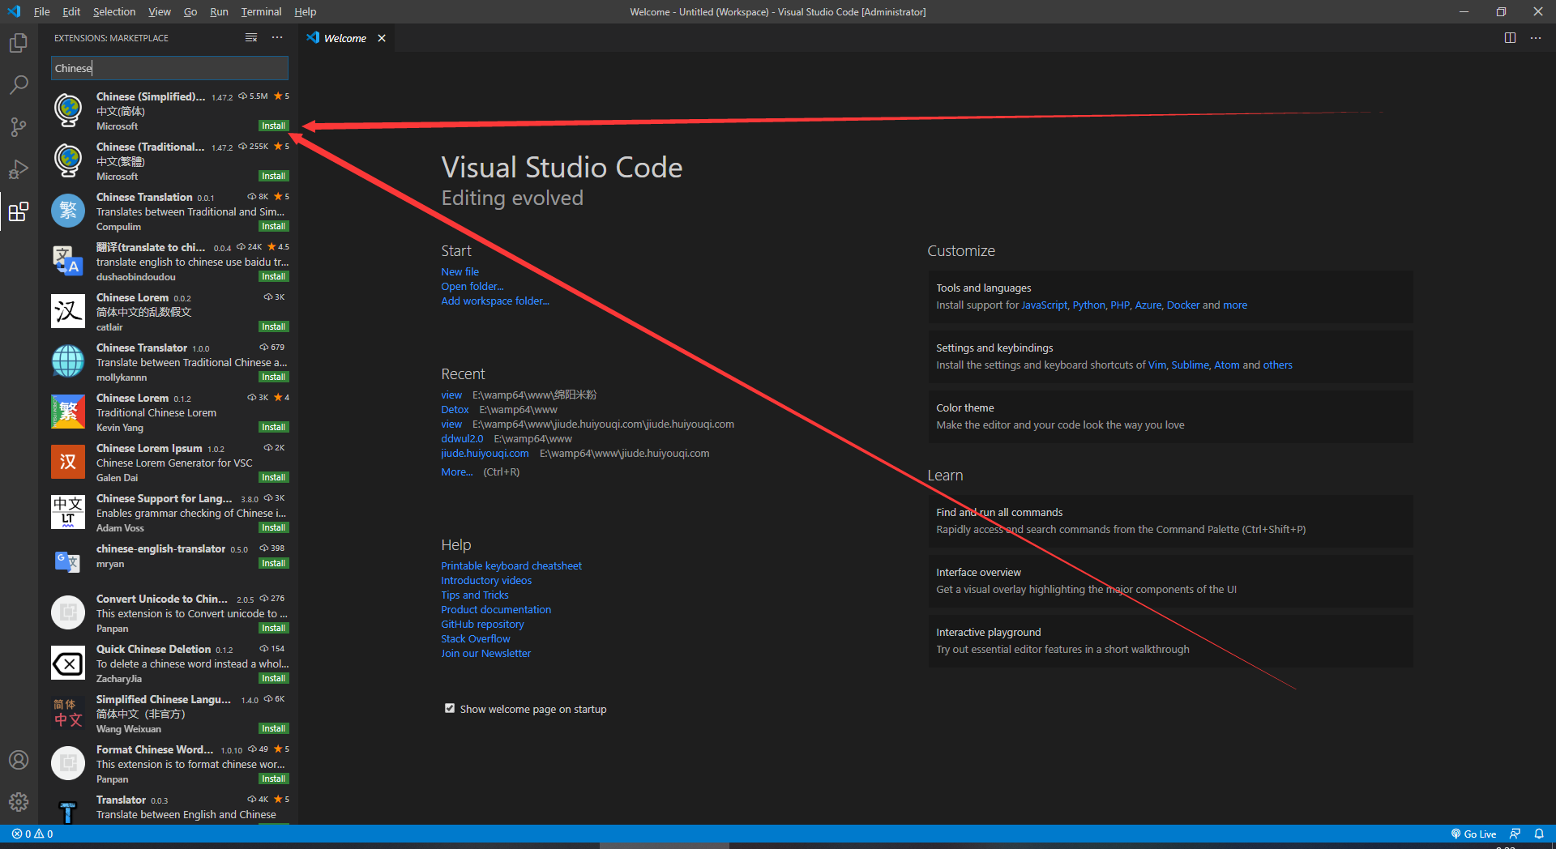Viewport: 1556px width, 849px height.
Task: Install Format Chinese Words extension
Action: point(273,779)
